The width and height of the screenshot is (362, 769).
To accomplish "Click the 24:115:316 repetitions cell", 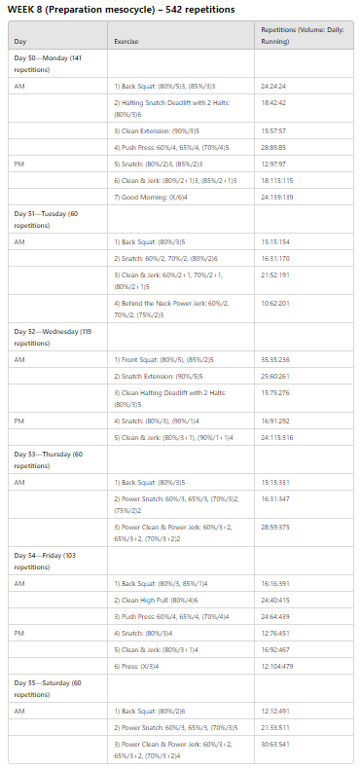I will click(304, 437).
